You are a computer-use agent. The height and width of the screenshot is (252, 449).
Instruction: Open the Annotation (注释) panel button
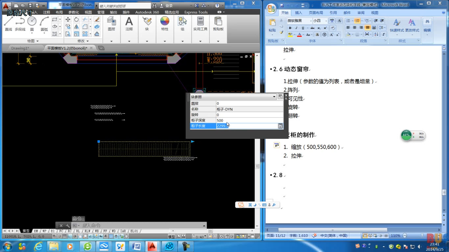click(129, 24)
